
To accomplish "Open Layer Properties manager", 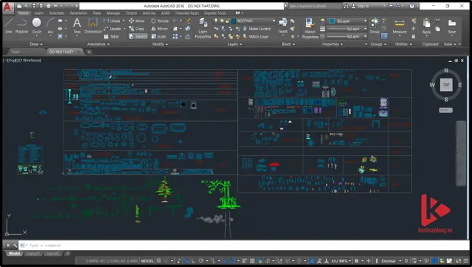I will point(203,28).
